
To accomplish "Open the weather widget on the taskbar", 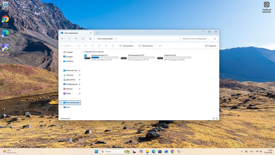I will pyautogui.click(x=10, y=151).
